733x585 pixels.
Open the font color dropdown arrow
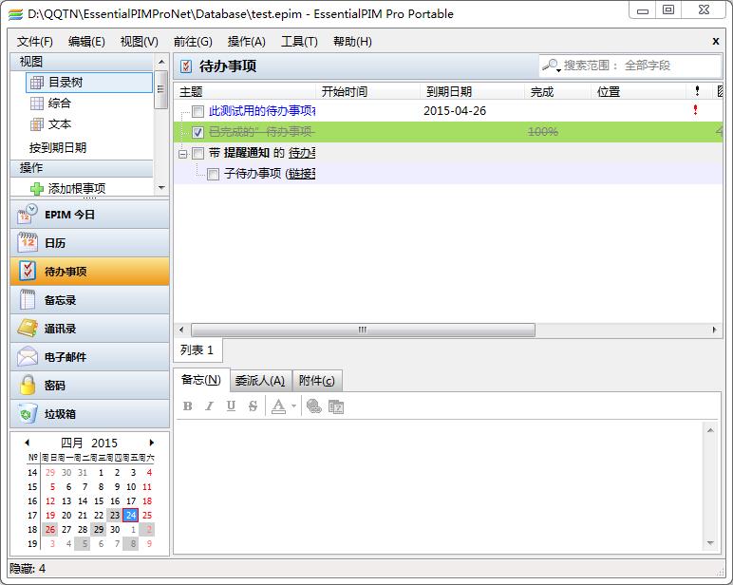tap(293, 406)
